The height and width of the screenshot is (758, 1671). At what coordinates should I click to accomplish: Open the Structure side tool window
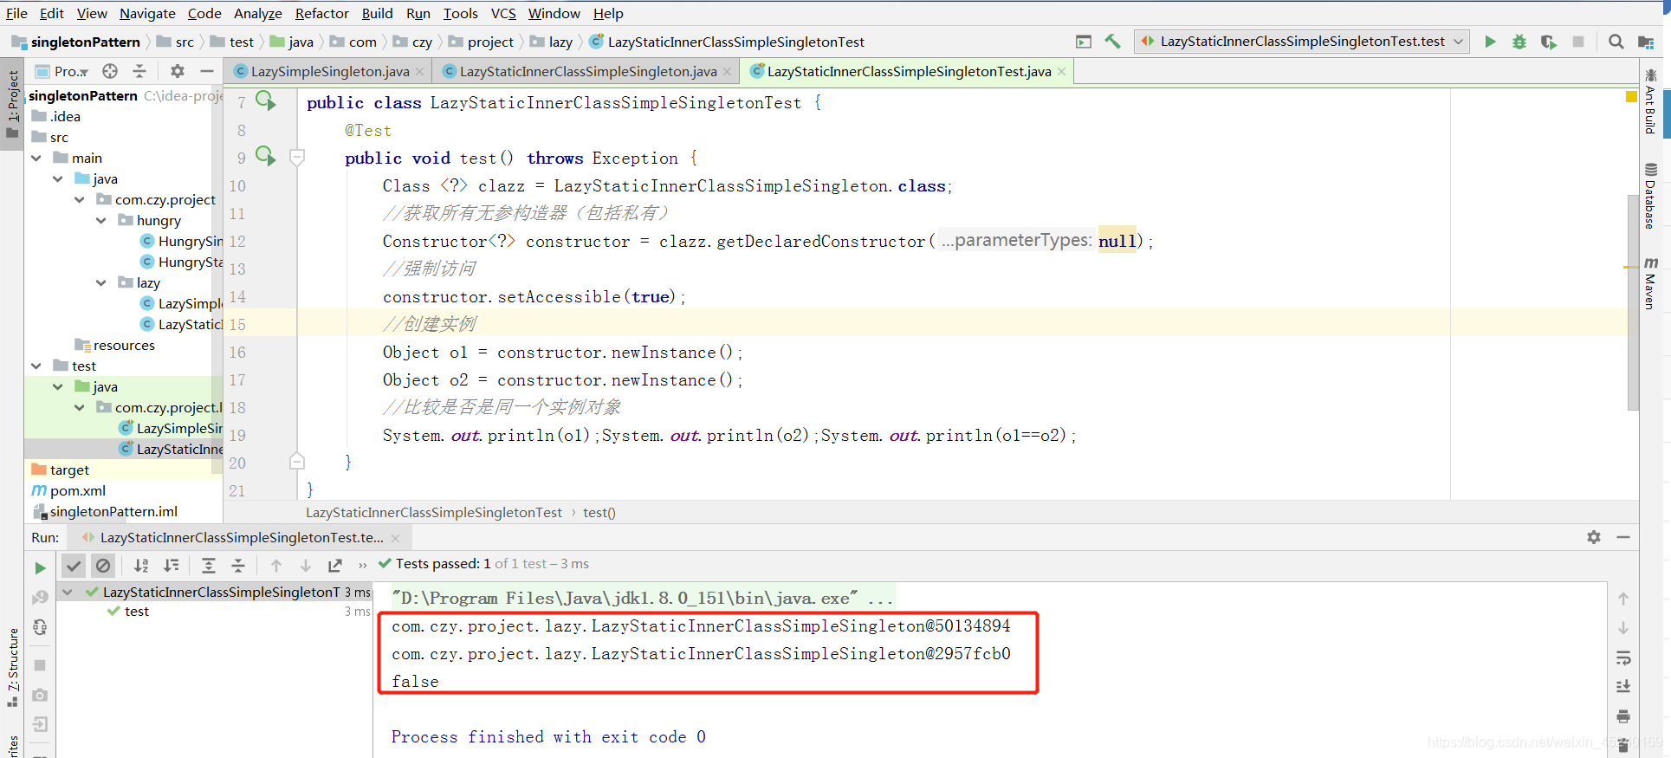(12, 667)
